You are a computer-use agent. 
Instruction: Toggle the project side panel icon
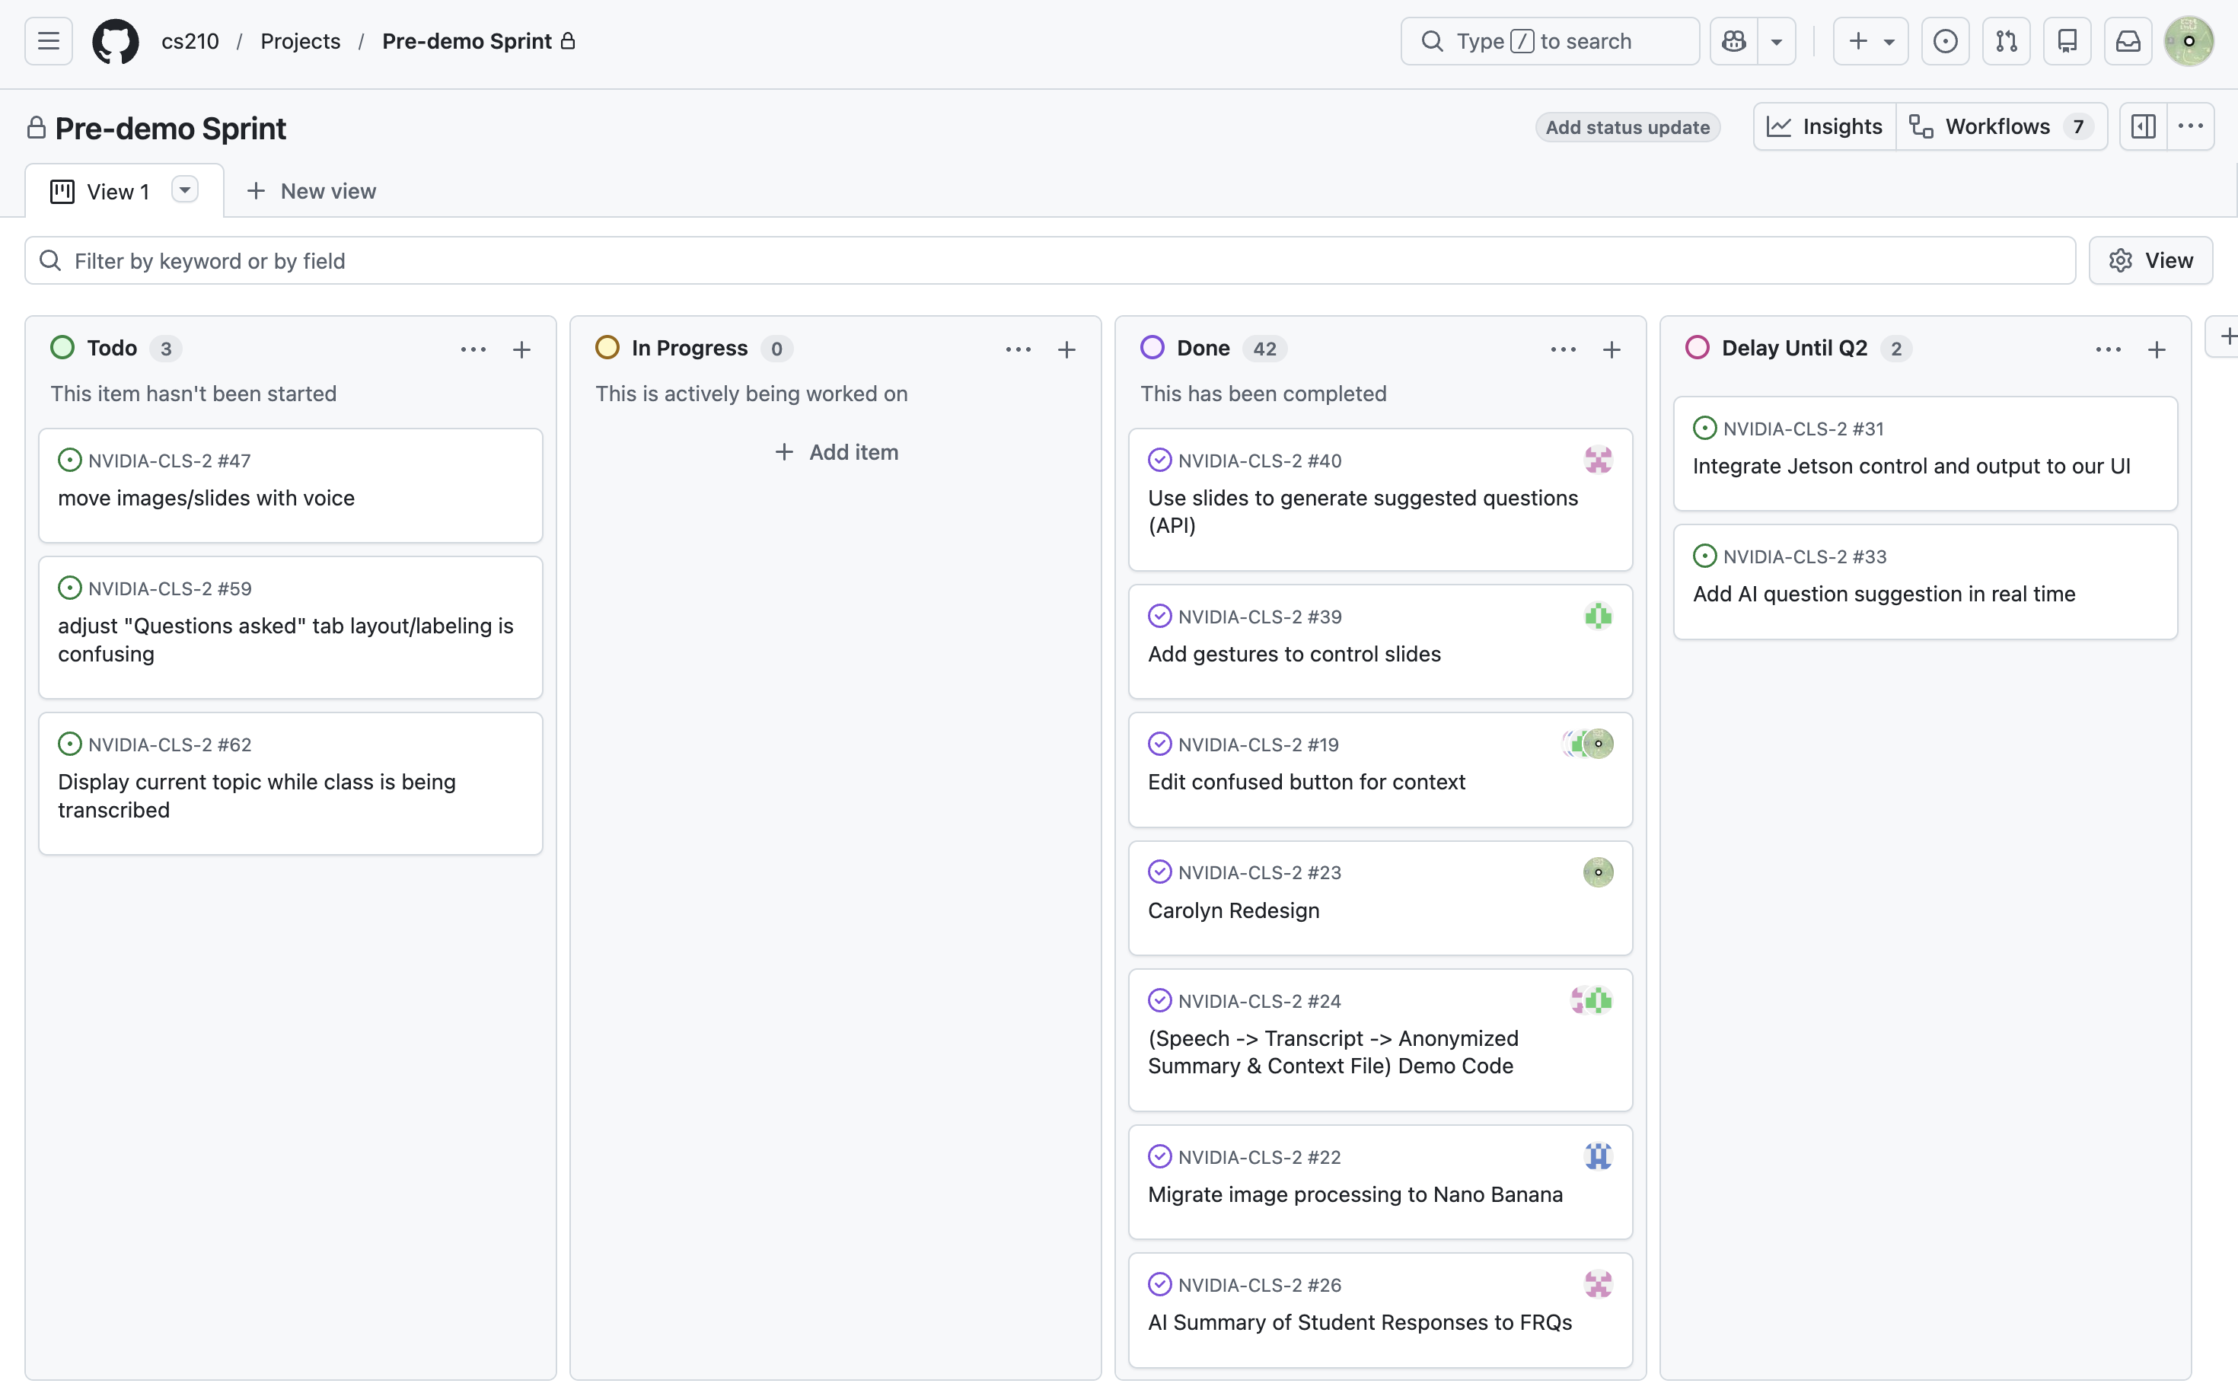pos(2143,126)
